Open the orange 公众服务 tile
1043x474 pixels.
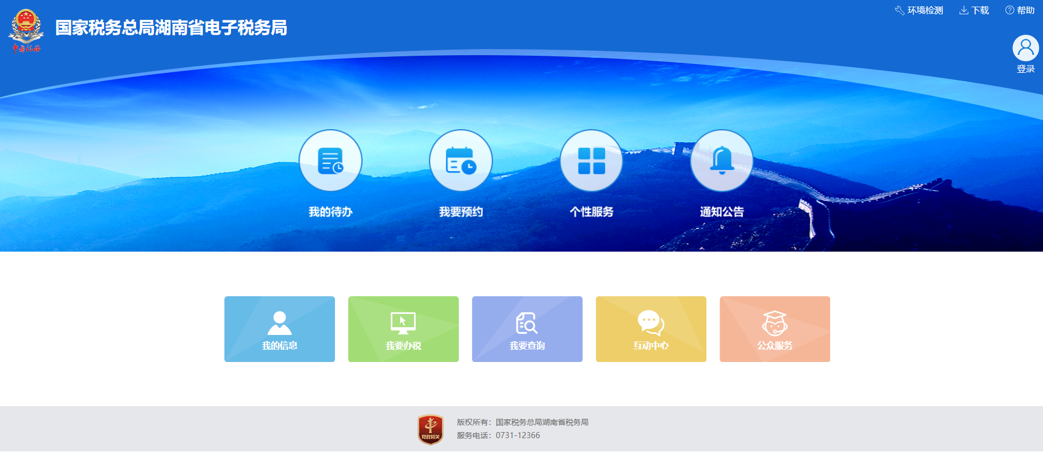[775, 329]
